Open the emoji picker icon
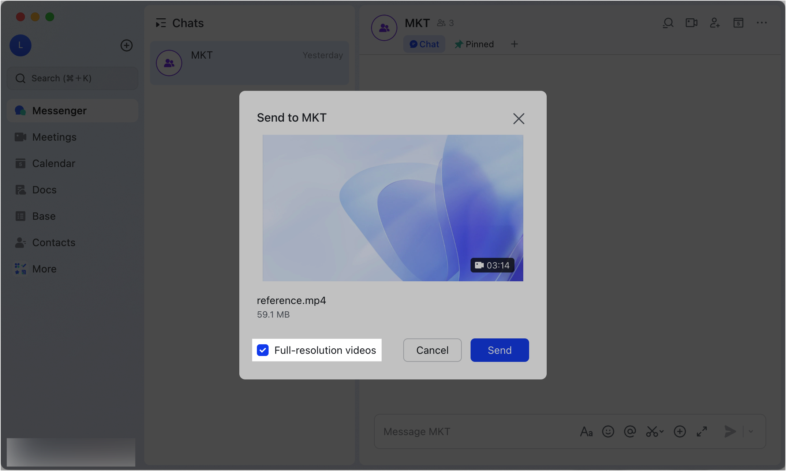The image size is (786, 471). point(608,431)
